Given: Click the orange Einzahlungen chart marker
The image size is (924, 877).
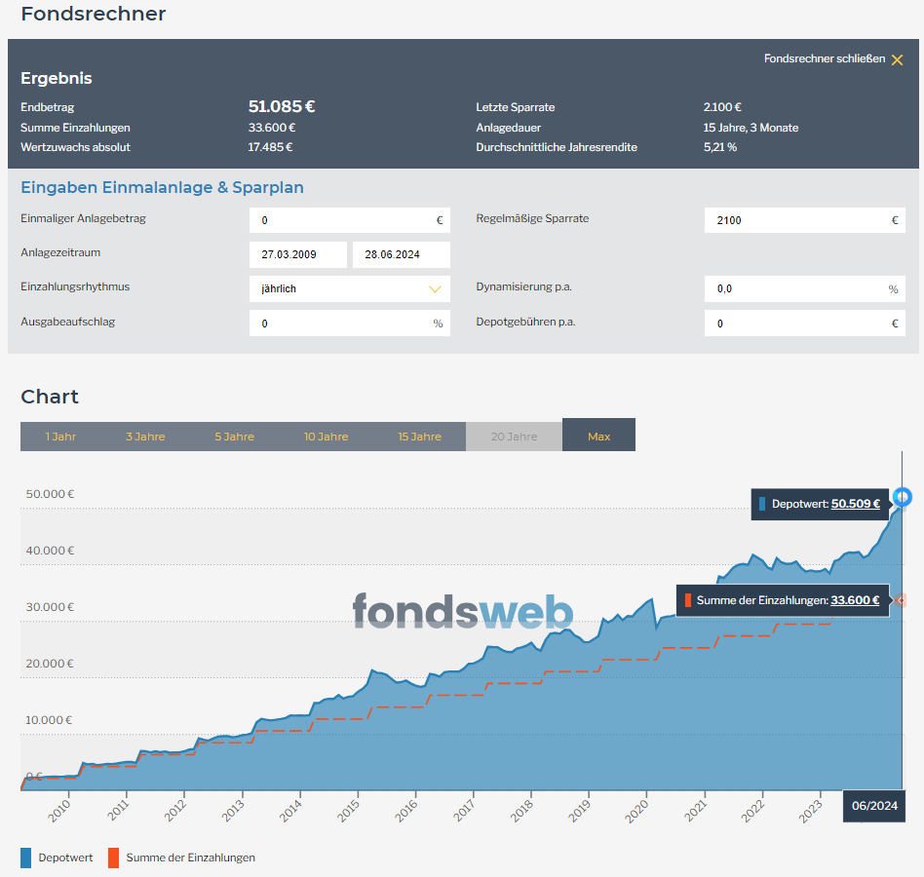Looking at the screenshot, I should coord(901,600).
